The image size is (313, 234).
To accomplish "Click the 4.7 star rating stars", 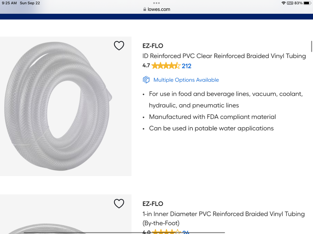I will pos(166,66).
